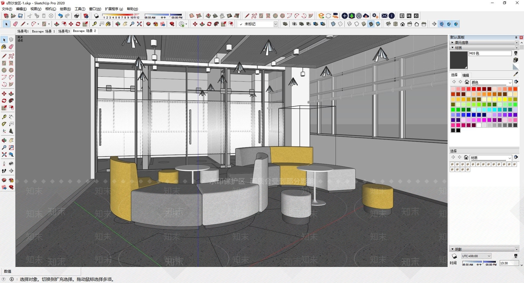Open the 相机(C) menu

point(50,9)
